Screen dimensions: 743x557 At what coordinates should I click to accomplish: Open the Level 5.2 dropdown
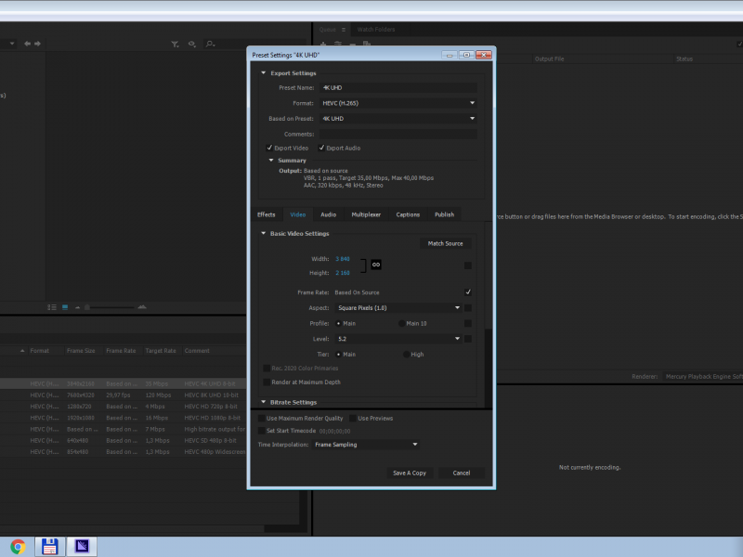pyautogui.click(x=398, y=339)
